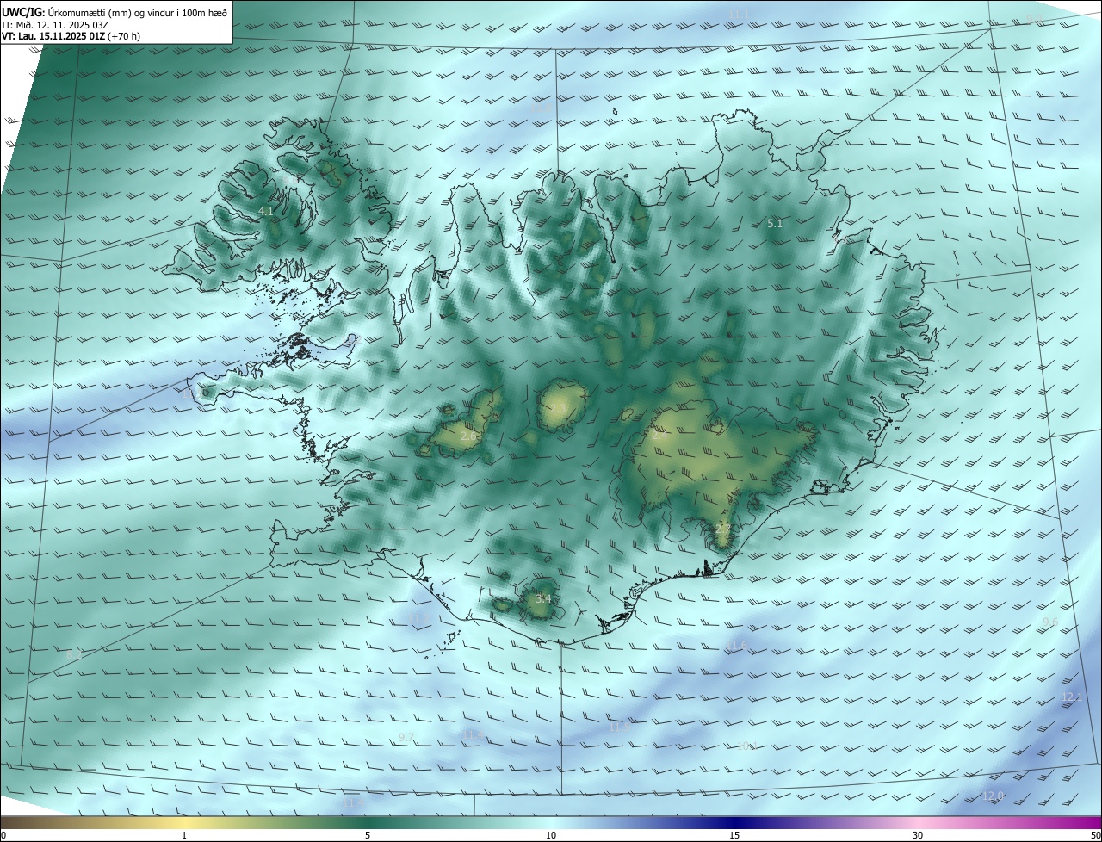Viewport: 1102px width, 842px height.
Task: Select the 10 tick on the colour scale
Action: coord(551,835)
